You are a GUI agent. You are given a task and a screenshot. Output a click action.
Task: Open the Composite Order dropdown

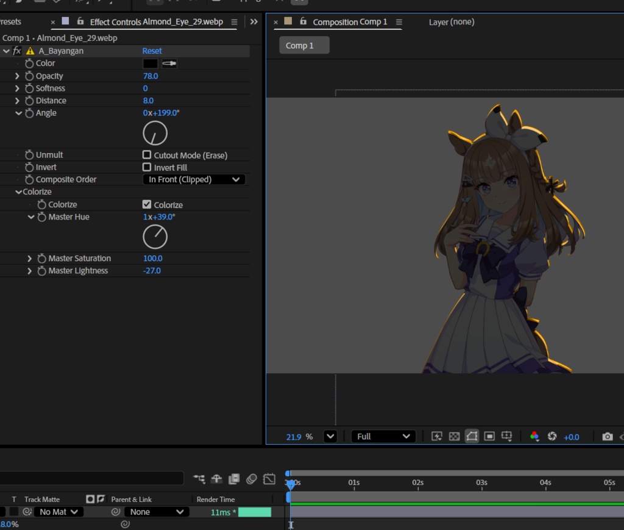click(194, 179)
